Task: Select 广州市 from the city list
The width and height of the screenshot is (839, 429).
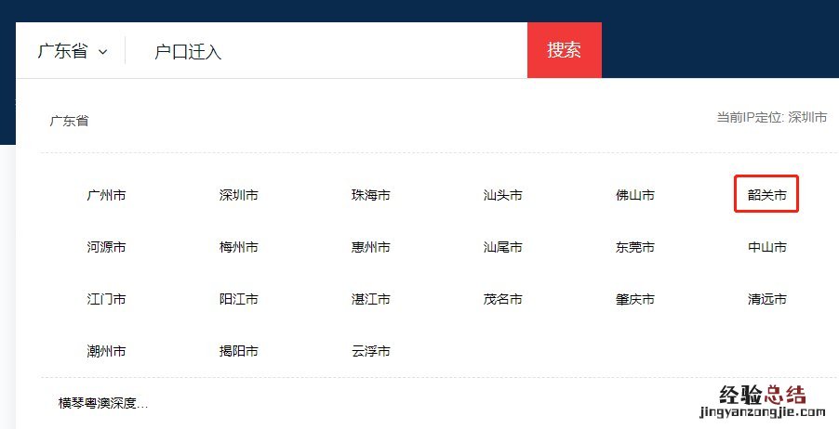Action: coord(106,196)
